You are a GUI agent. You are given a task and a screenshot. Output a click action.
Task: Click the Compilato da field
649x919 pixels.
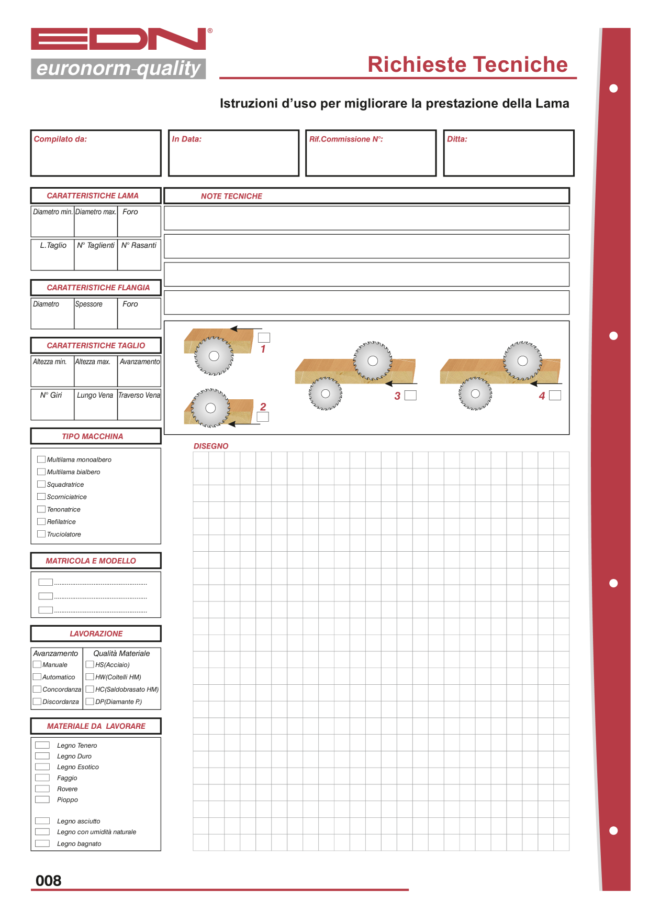coord(96,153)
